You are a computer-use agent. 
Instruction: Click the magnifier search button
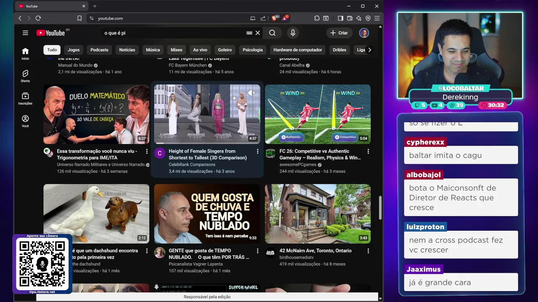coord(272,33)
